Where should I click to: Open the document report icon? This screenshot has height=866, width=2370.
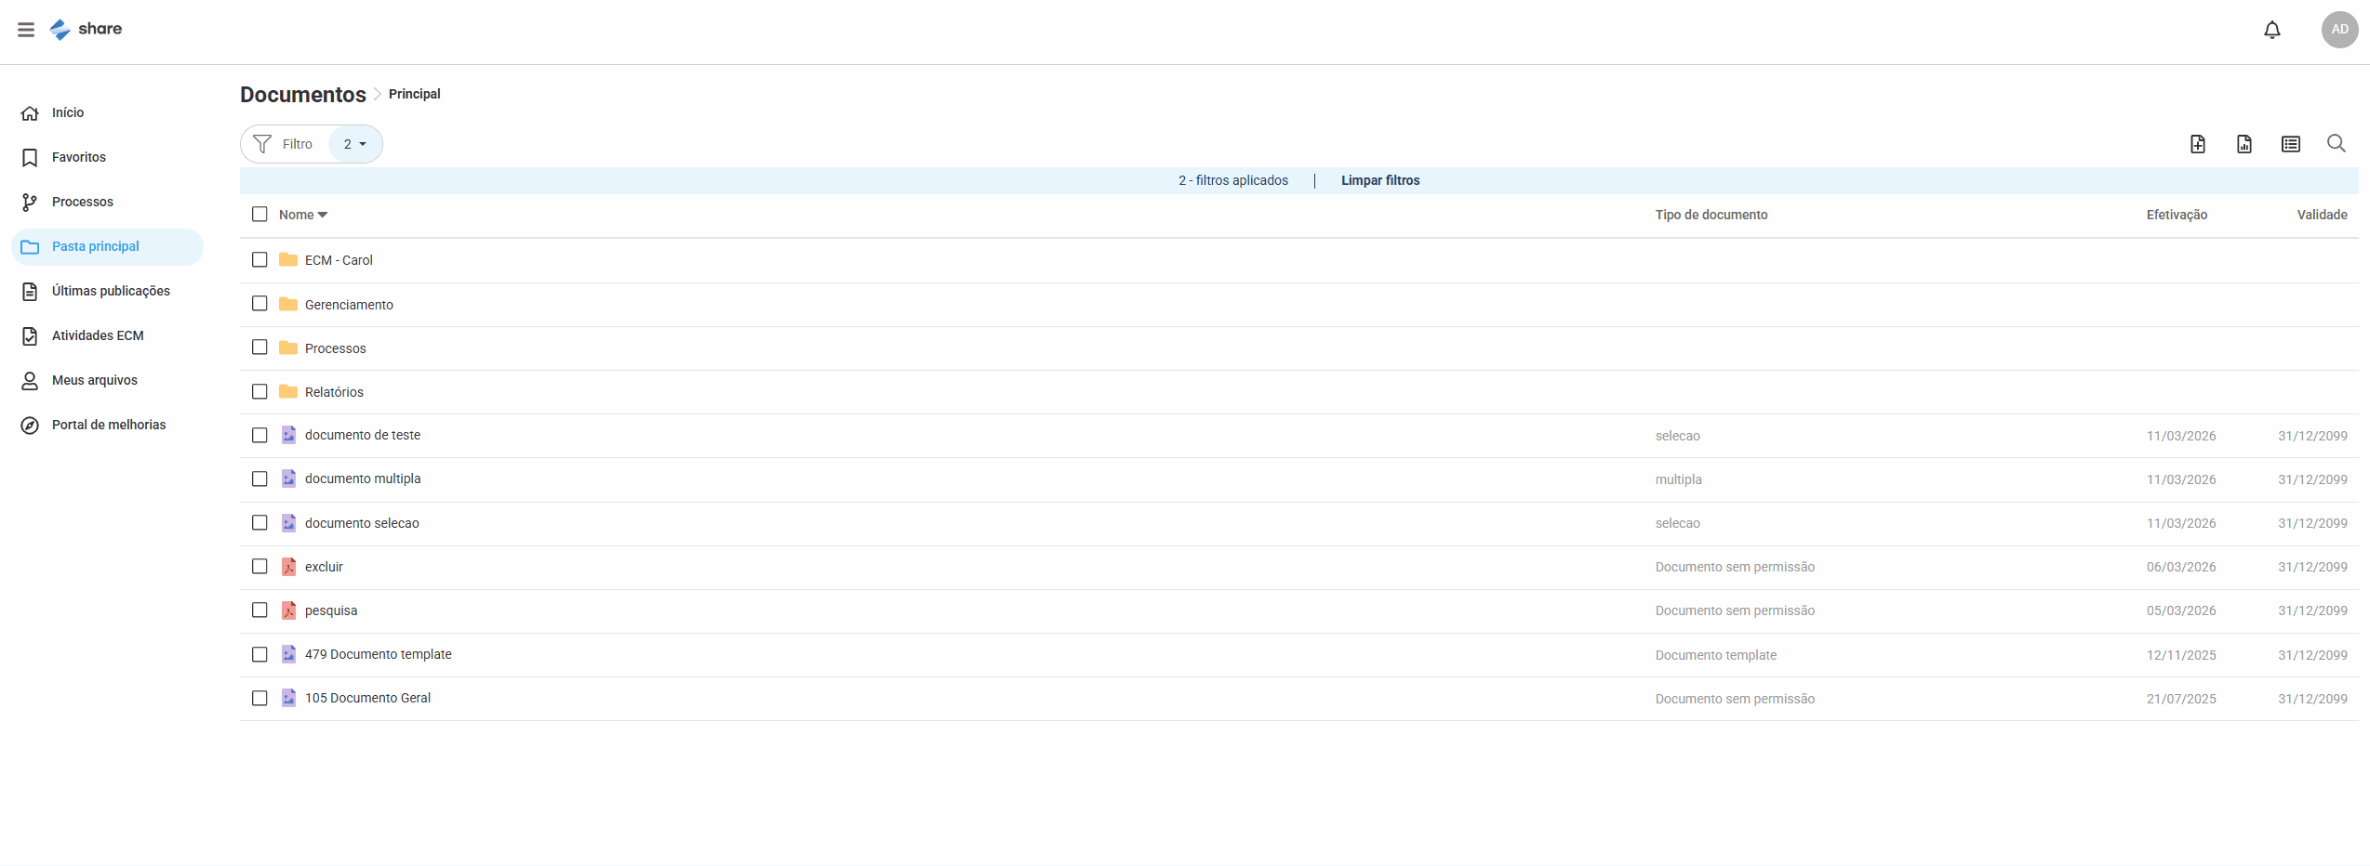[x=2244, y=144]
